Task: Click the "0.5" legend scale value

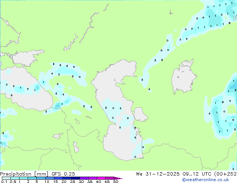Action: 13,182
